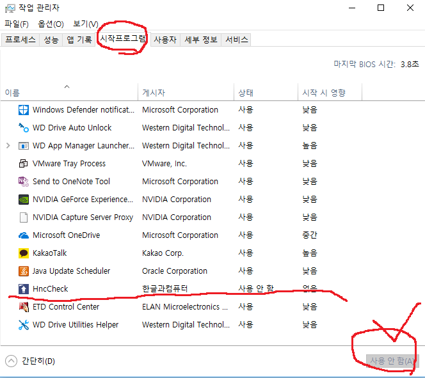Image resolution: width=425 pixels, height=378 pixels.
Task: Select the ETD Control Center entry
Action: pos(66,307)
